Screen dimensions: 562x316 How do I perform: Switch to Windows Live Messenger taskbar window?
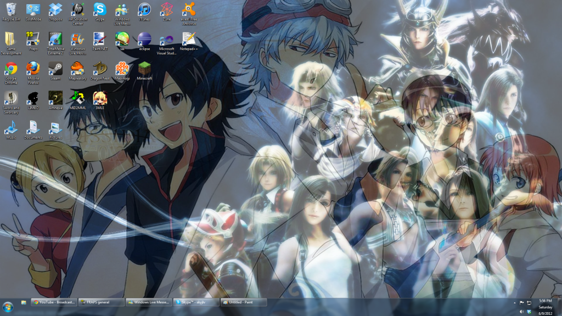pos(148,302)
